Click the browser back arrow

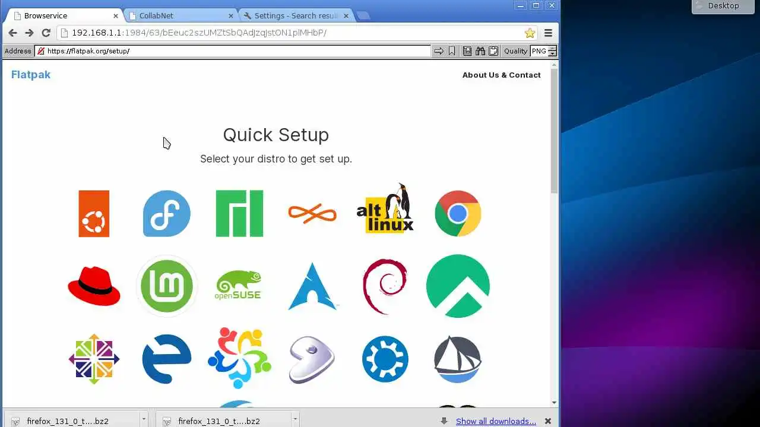tap(13, 33)
